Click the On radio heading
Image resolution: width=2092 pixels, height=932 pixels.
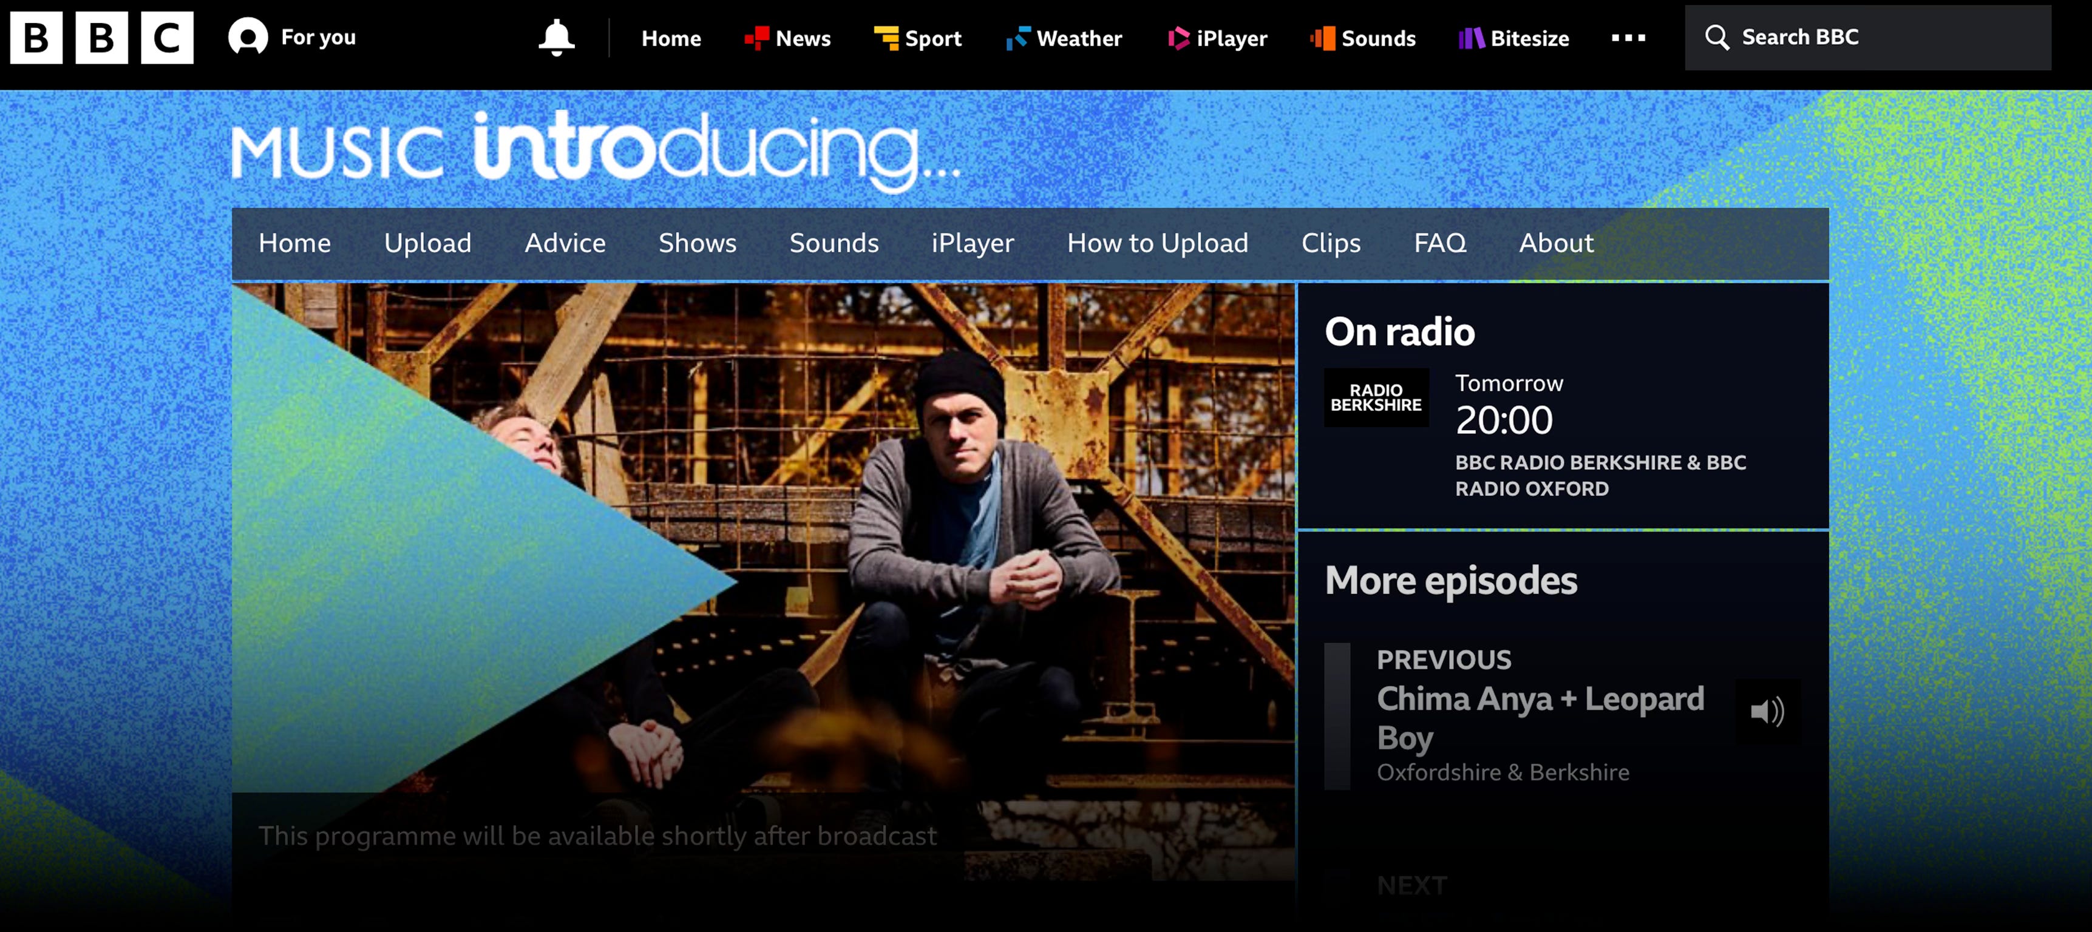[x=1399, y=331]
